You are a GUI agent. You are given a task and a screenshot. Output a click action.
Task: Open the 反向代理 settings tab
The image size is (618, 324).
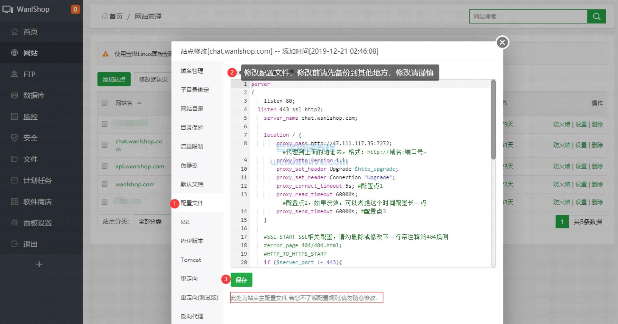click(x=192, y=316)
